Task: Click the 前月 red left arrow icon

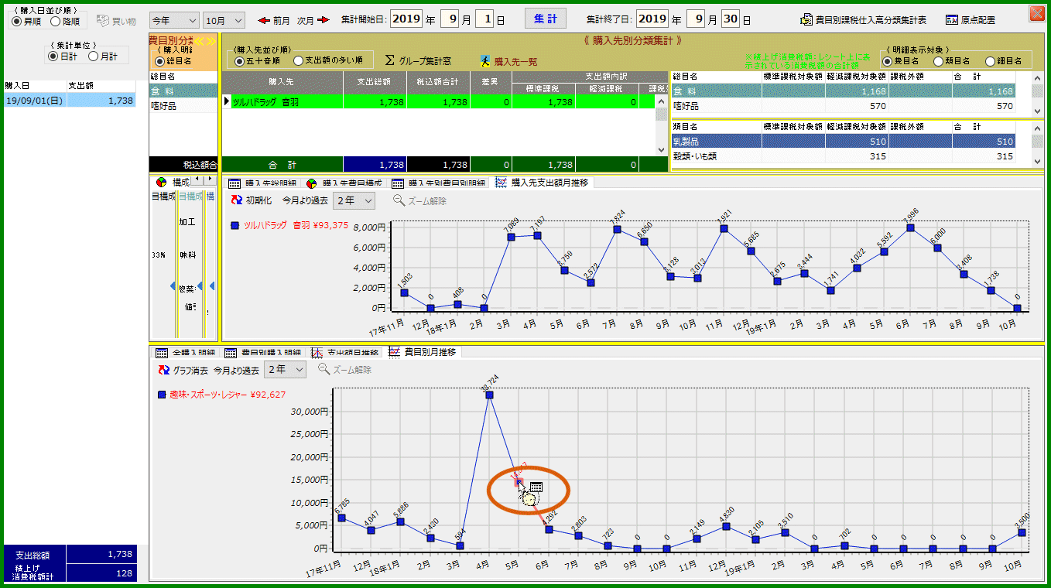Action: 263,20
